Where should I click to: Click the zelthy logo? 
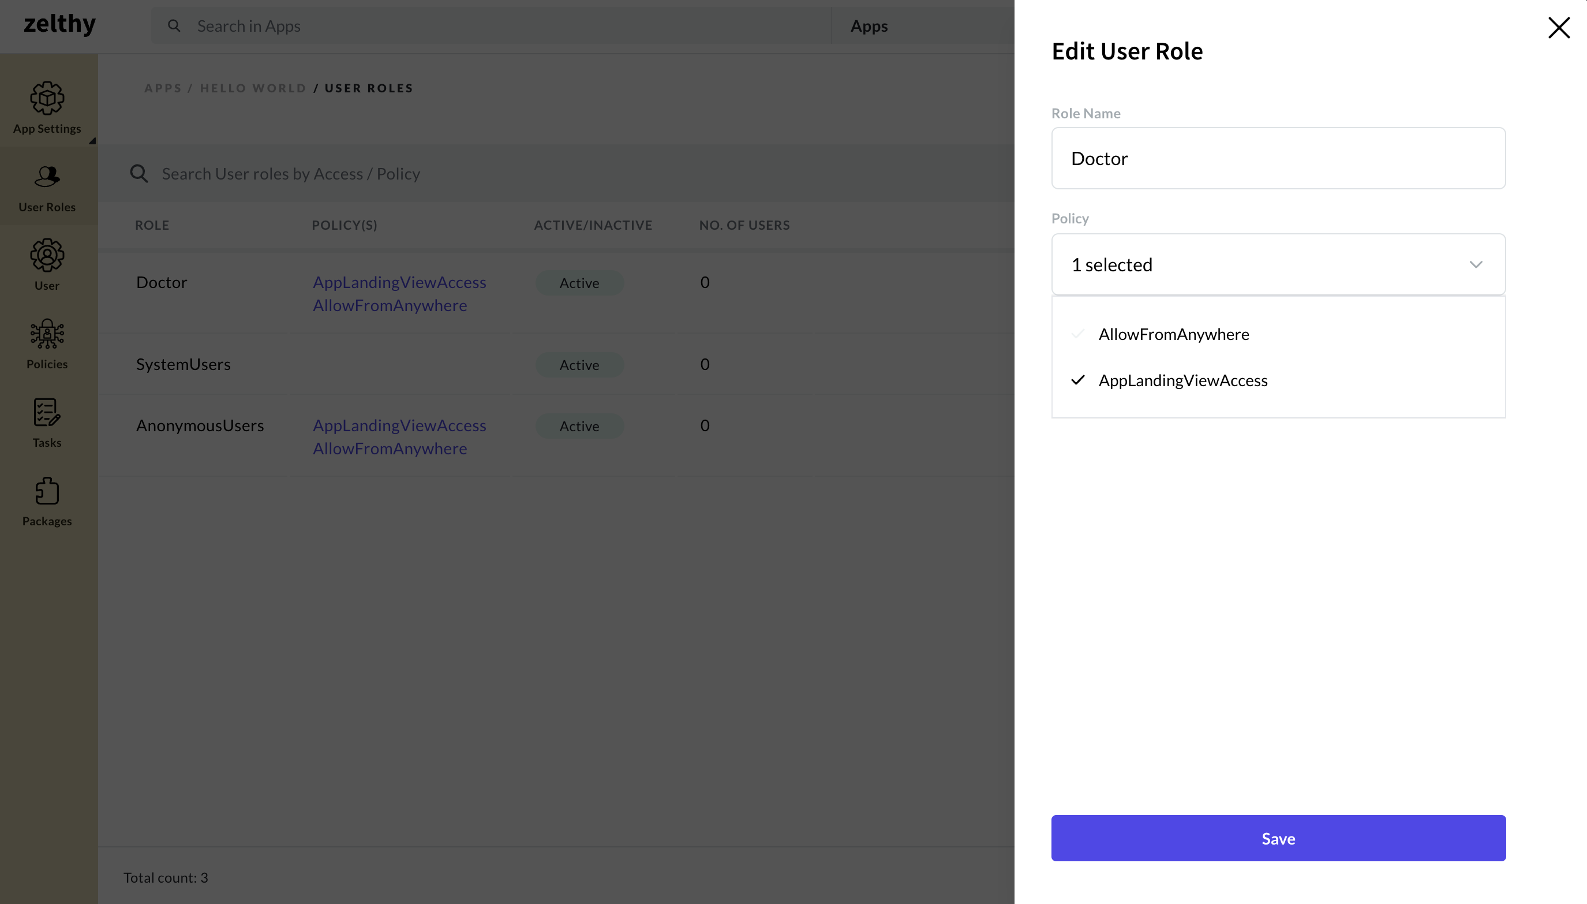pos(59,24)
